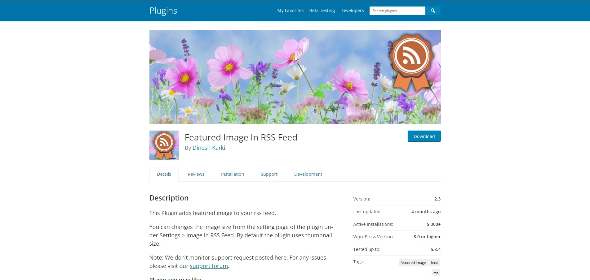Open Dinesh Karki's author profile
This screenshot has height=280, width=590.
(209, 148)
